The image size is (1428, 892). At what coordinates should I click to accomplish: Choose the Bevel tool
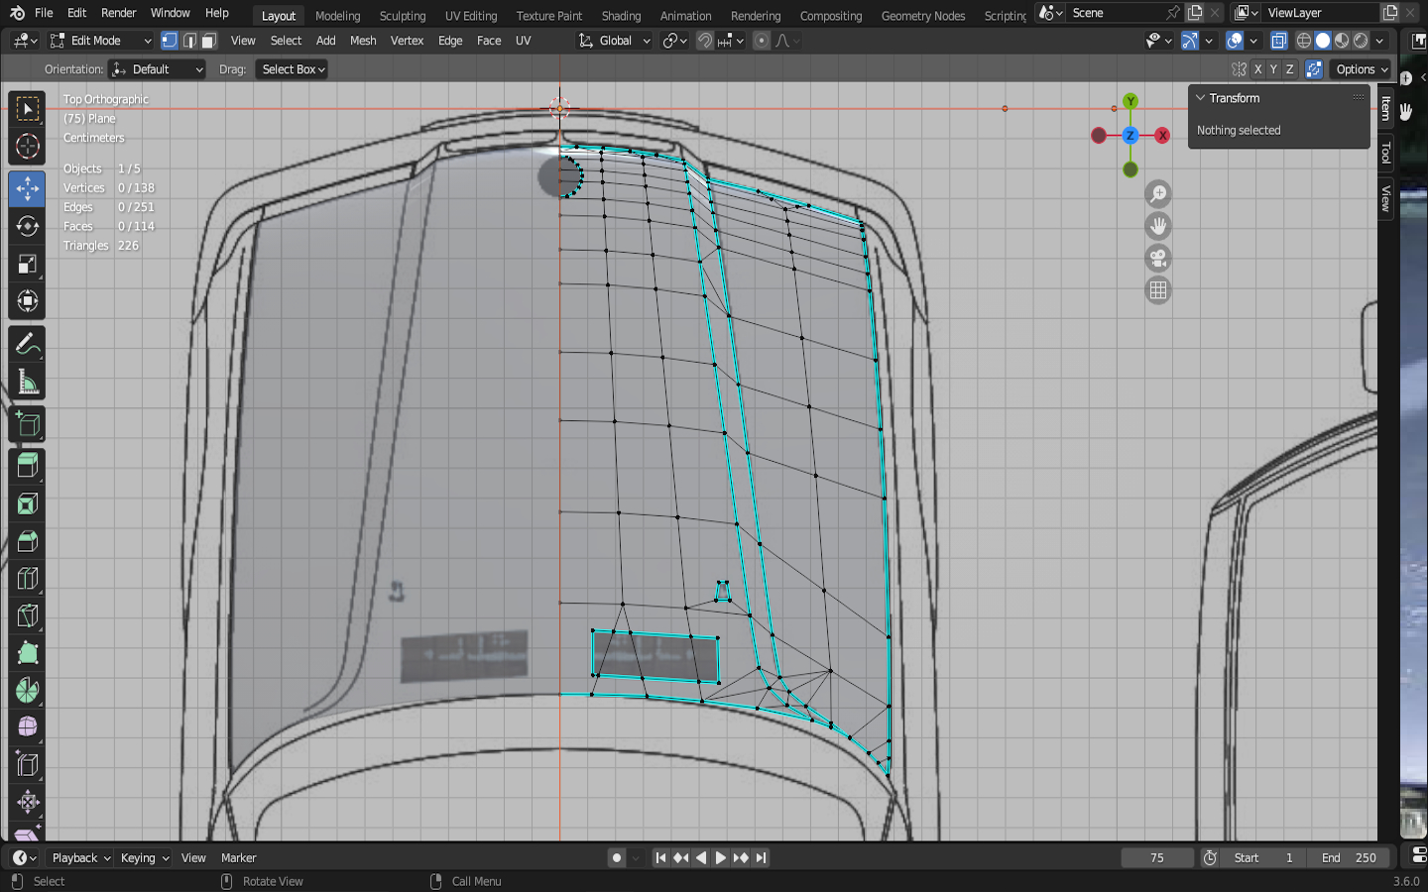click(28, 541)
